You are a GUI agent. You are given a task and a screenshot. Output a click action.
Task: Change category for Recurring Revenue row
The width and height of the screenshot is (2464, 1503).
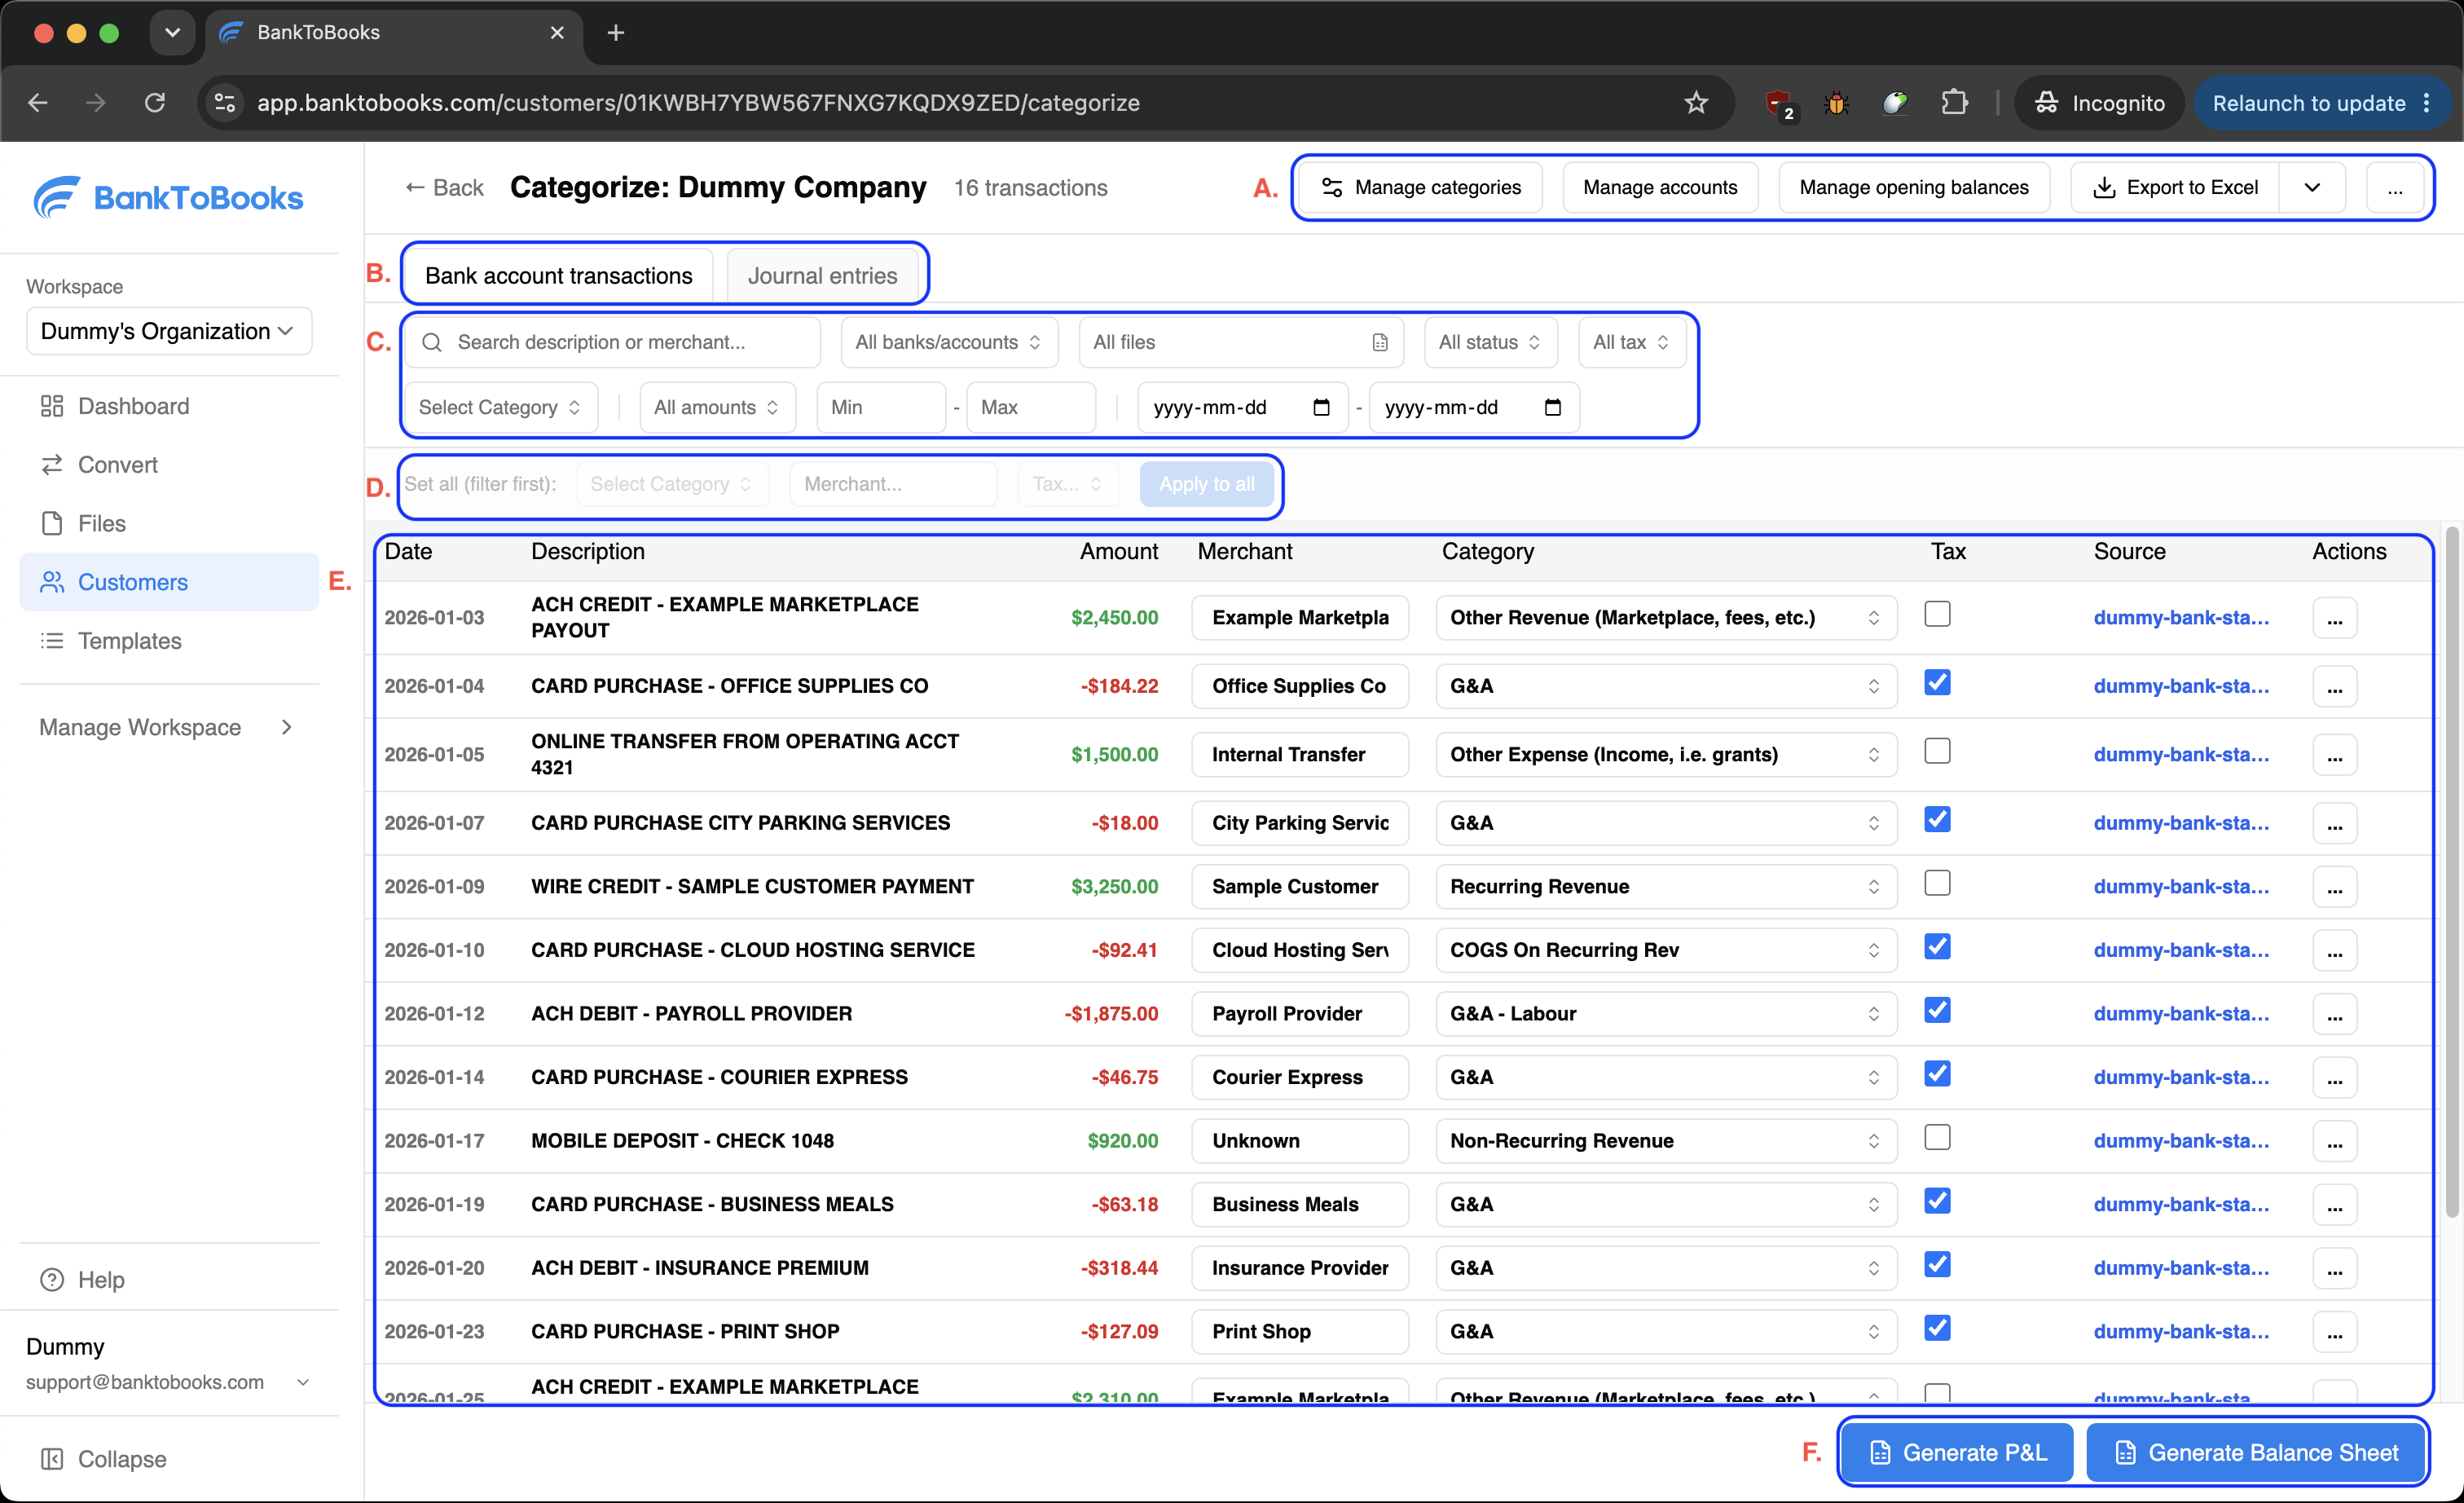pyautogui.click(x=1665, y=887)
